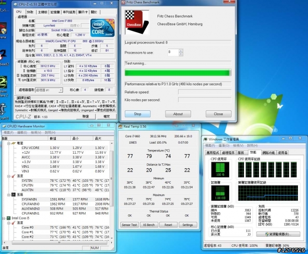Screen dimensions: 308x254
Task: Click the thermometer icon above SYSTIN
Action: click(x=13, y=176)
